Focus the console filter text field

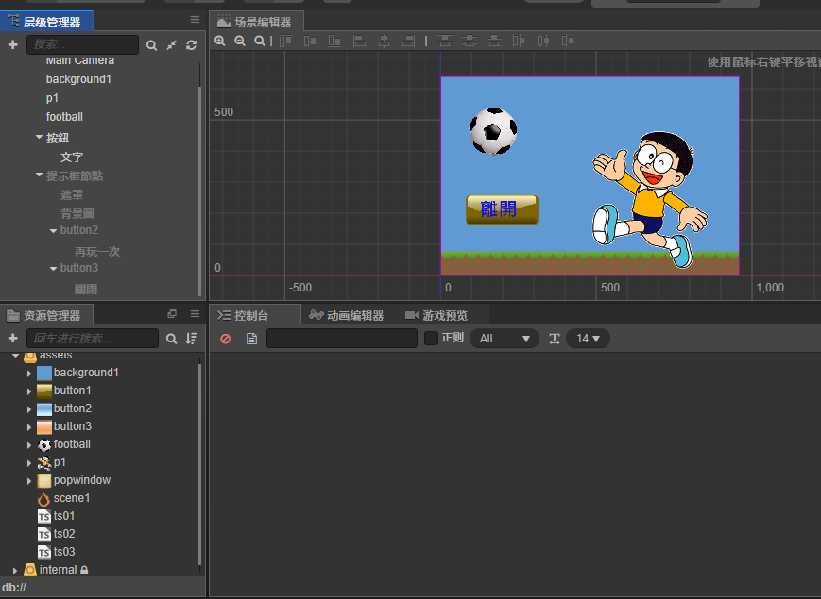pyautogui.click(x=342, y=339)
